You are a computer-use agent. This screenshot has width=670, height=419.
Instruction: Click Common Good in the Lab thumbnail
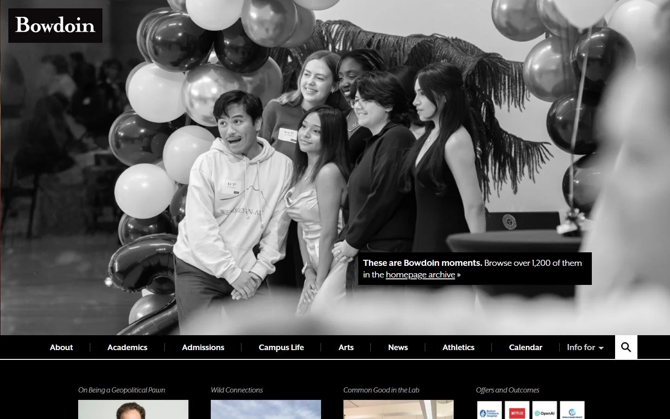[398, 410]
